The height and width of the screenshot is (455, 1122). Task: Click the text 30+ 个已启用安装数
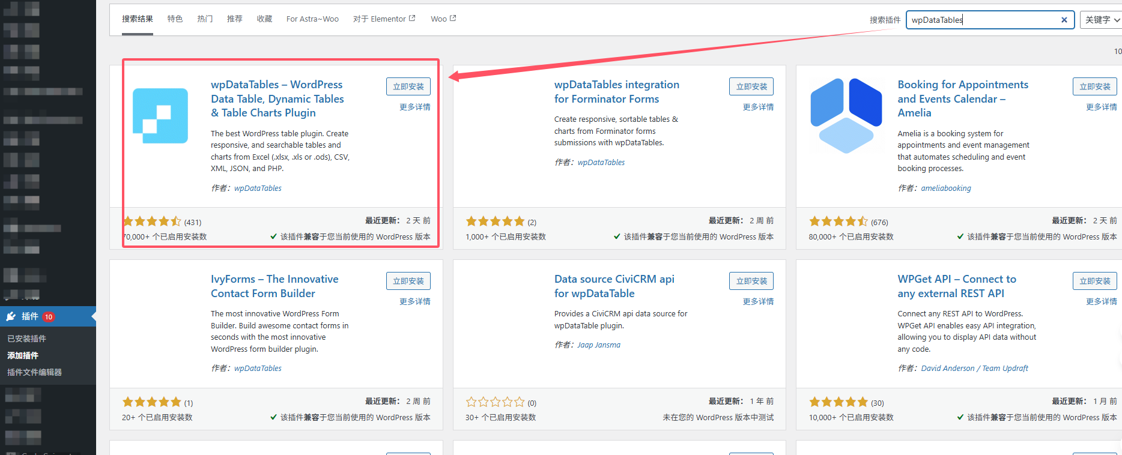[501, 418]
